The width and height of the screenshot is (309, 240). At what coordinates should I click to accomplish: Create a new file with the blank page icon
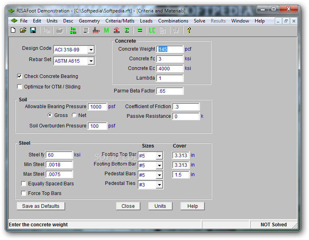13,30
